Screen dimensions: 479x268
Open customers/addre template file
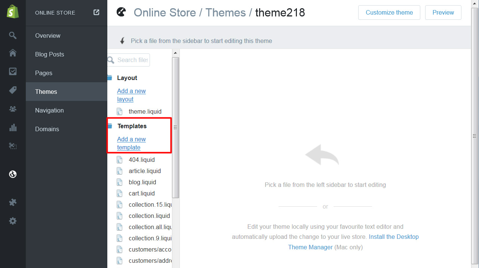(150, 261)
